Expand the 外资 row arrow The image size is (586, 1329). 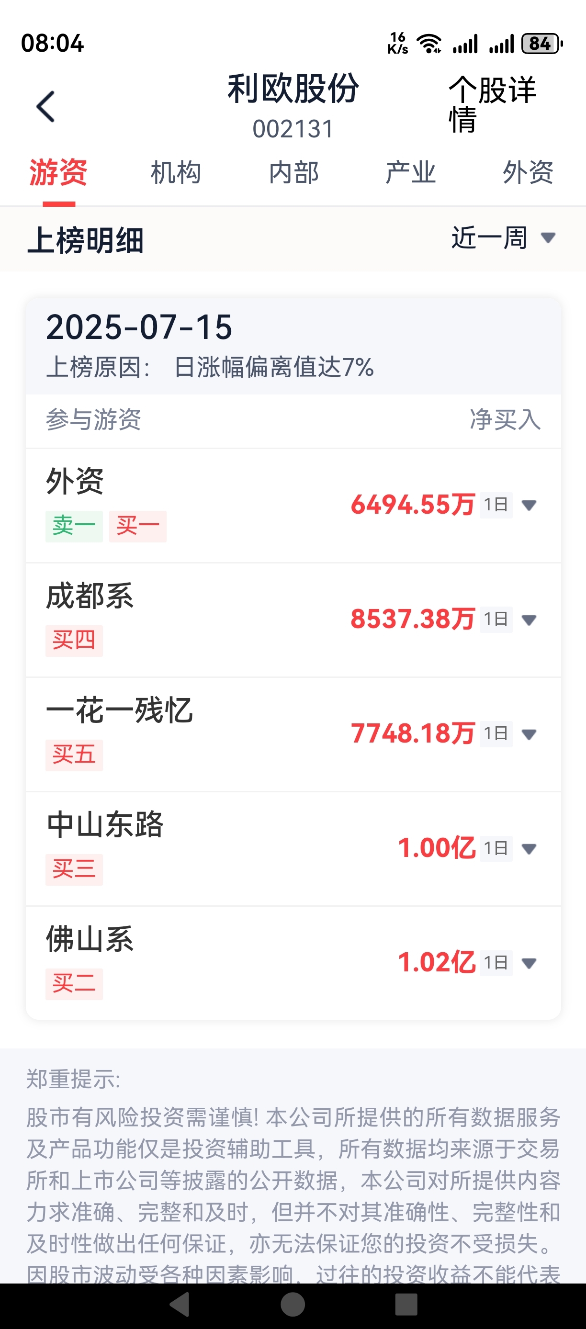[x=529, y=505]
